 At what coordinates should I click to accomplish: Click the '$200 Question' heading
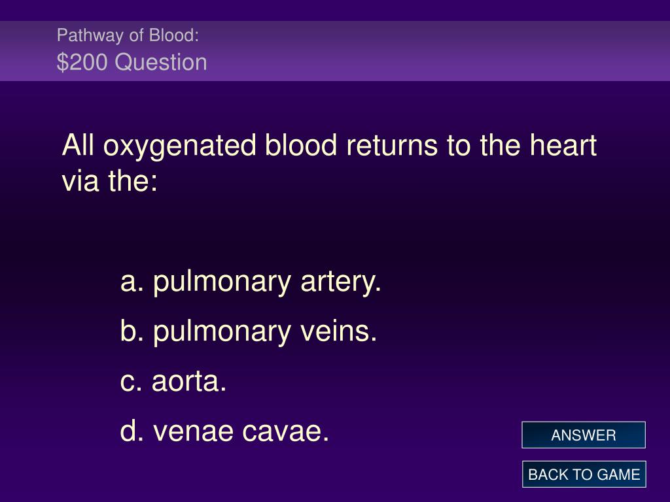coord(132,62)
